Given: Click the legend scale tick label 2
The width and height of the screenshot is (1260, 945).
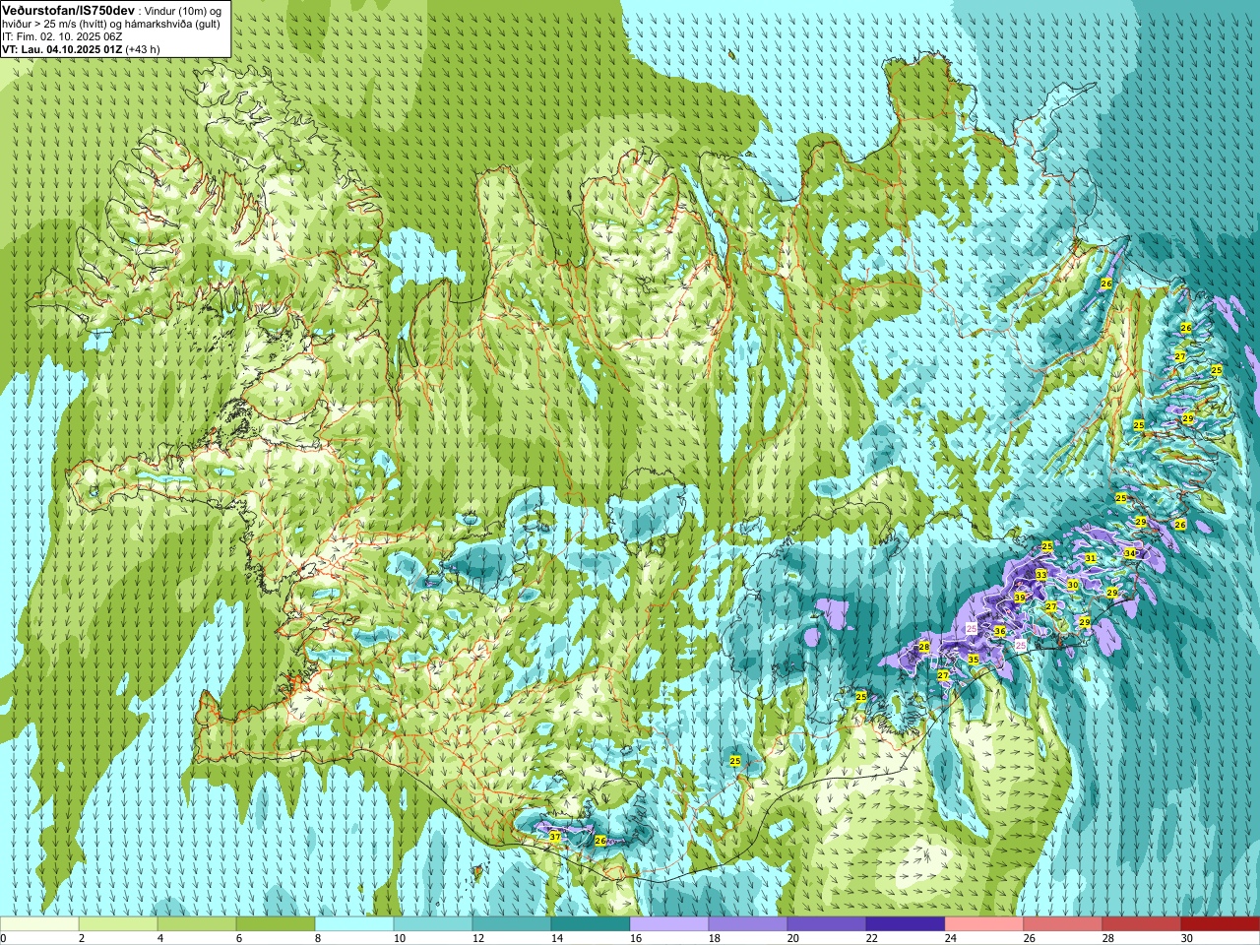Looking at the screenshot, I should pos(82,938).
